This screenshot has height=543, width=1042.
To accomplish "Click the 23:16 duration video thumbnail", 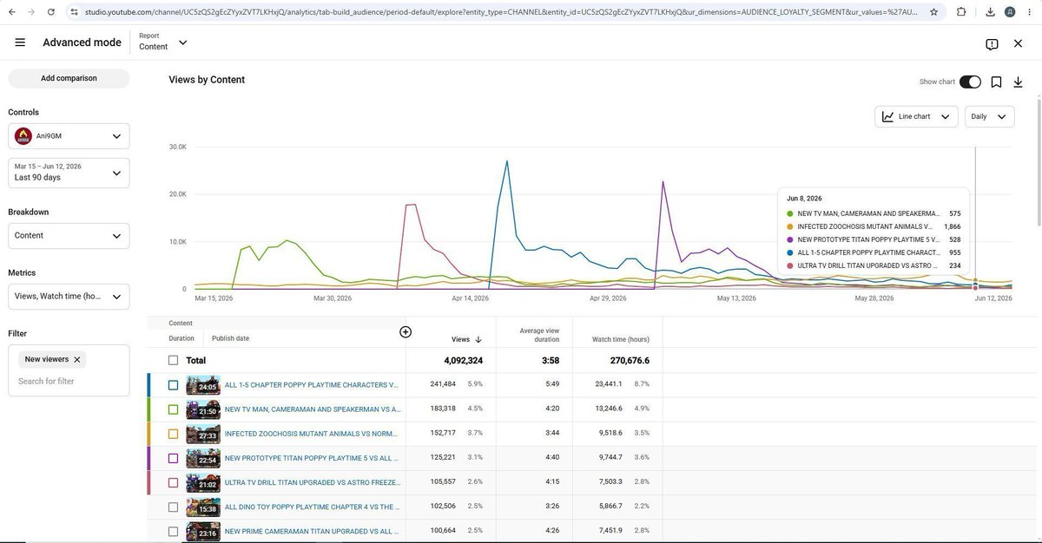I will pos(203,532).
